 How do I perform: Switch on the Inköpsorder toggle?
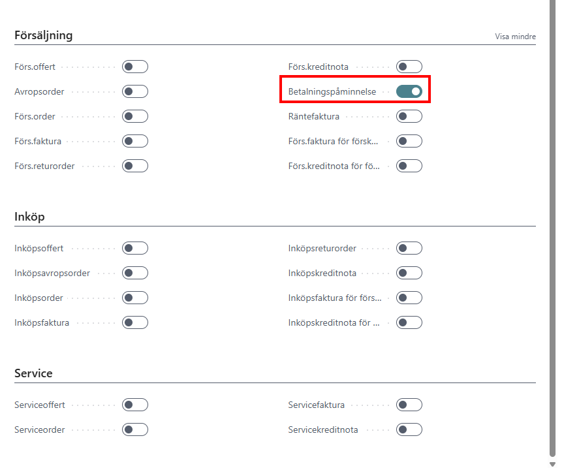(135, 298)
